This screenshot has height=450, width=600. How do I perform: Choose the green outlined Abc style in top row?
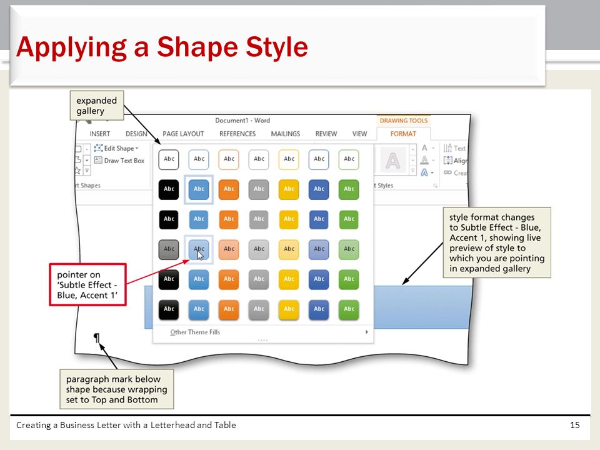349,159
